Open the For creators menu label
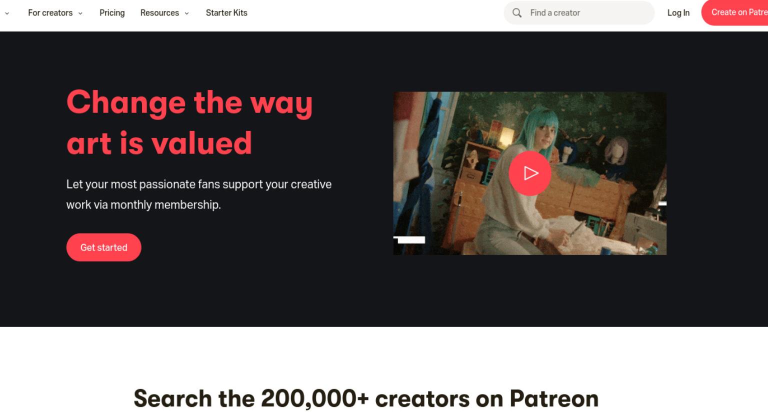The width and height of the screenshot is (768, 412). 50,13
